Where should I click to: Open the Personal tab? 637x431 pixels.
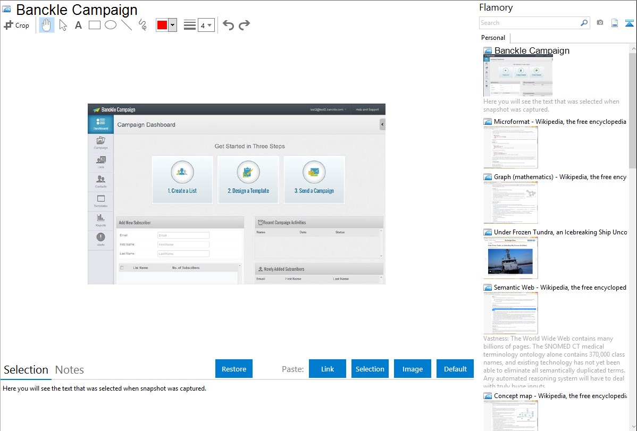pyautogui.click(x=493, y=38)
